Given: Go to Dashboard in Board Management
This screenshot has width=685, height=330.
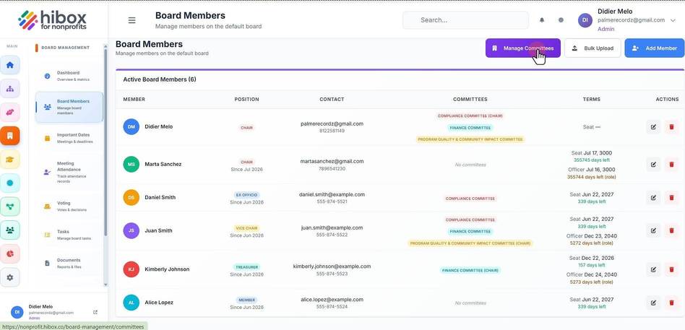Looking at the screenshot, I should pos(69,76).
